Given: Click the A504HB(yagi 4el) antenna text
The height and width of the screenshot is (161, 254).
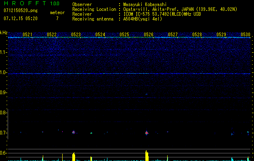Looking at the screenshot, I should [143, 19].
